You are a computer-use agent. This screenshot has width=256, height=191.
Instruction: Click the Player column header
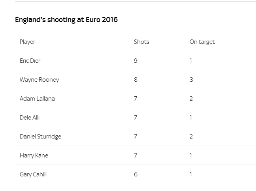click(x=28, y=42)
